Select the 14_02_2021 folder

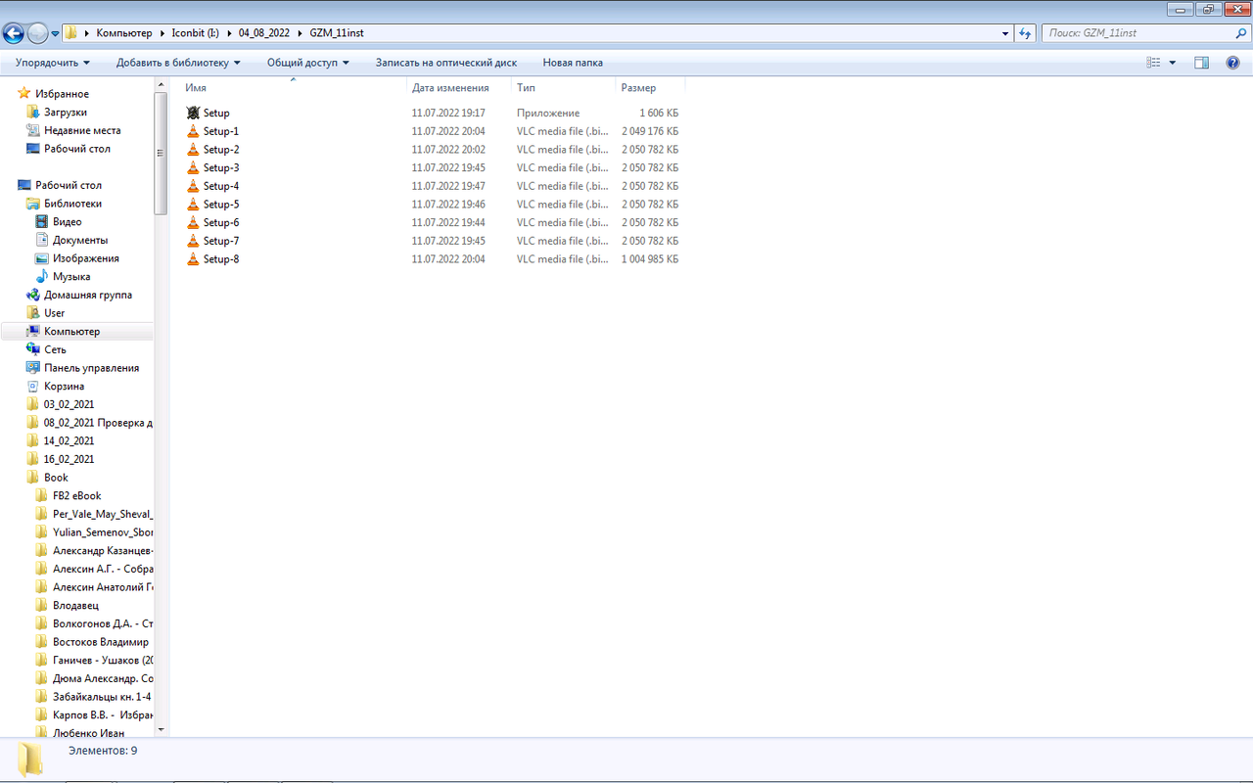pyautogui.click(x=69, y=440)
